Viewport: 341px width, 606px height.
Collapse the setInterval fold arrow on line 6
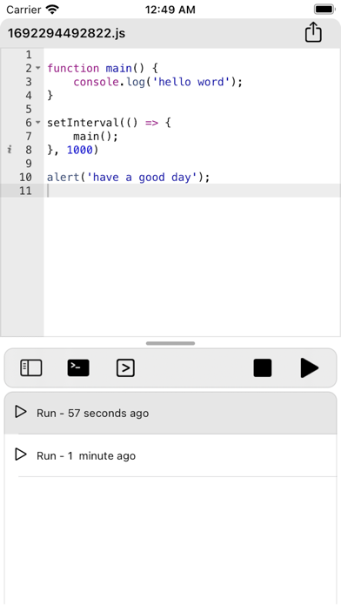tap(38, 123)
